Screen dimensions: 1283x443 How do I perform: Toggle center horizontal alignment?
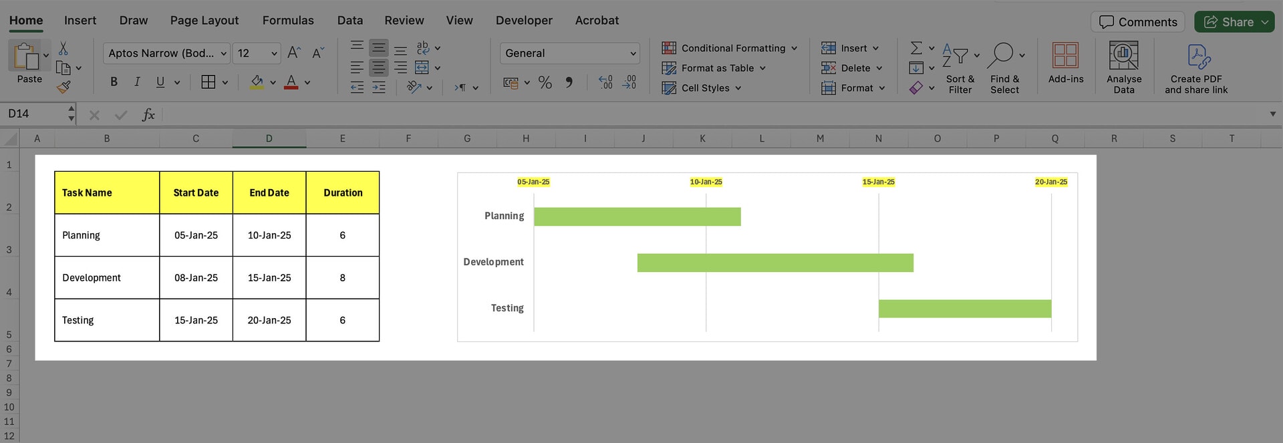[x=379, y=67]
